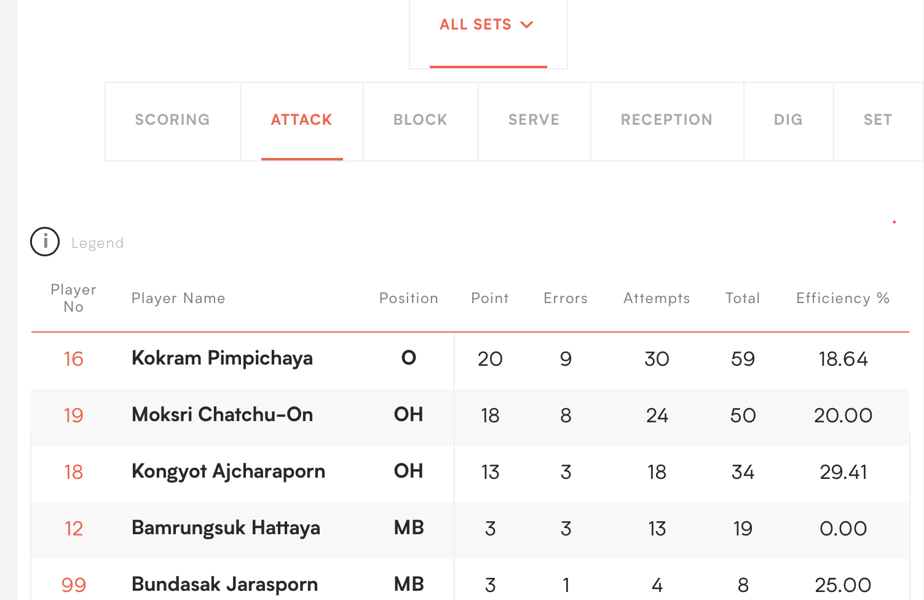Screen dimensions: 924x600
Task: Open player Kokram Pimpichaya
Action: point(222,358)
